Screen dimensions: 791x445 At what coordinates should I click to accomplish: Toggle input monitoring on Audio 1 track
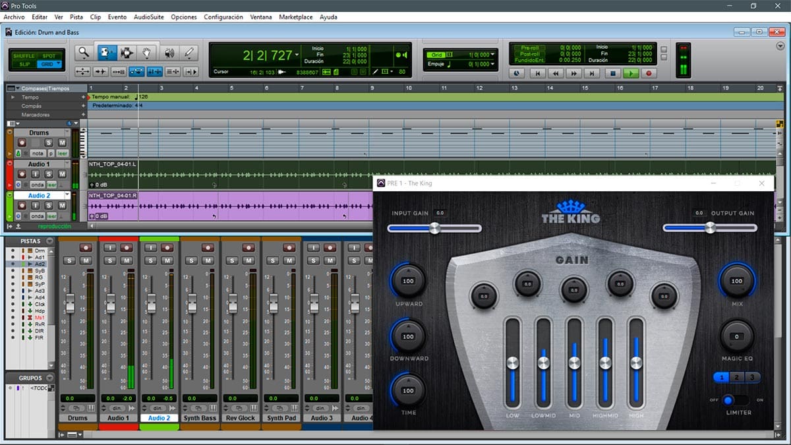pyautogui.click(x=36, y=174)
